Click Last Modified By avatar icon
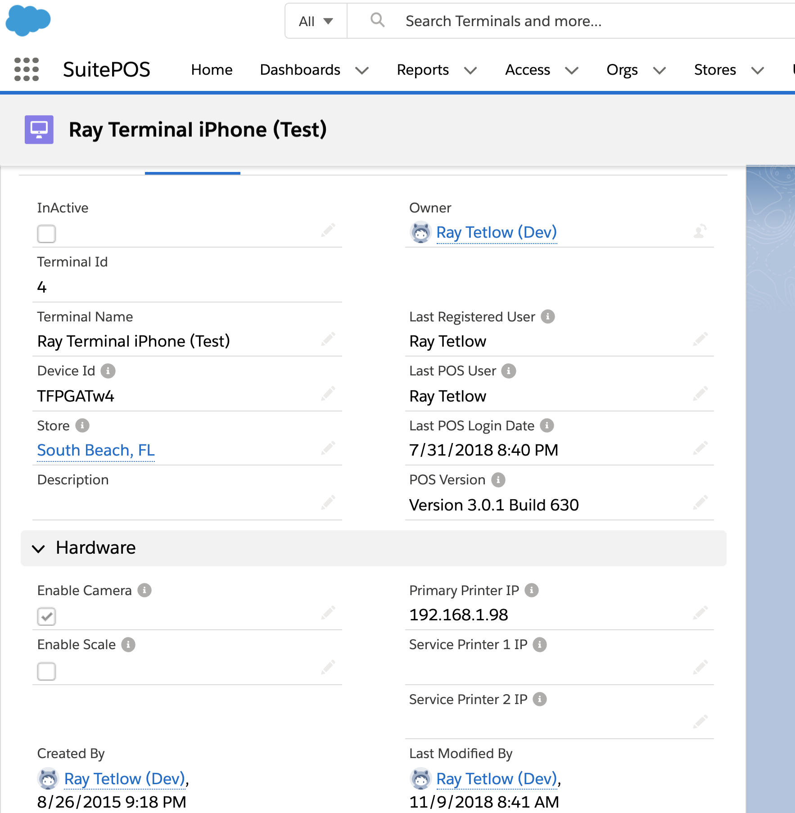Viewport: 795px width, 813px height. [x=421, y=779]
